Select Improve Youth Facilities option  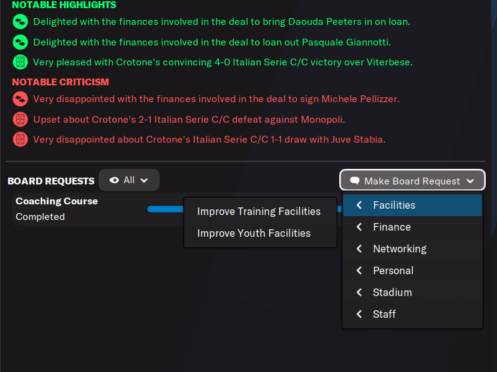tap(254, 233)
